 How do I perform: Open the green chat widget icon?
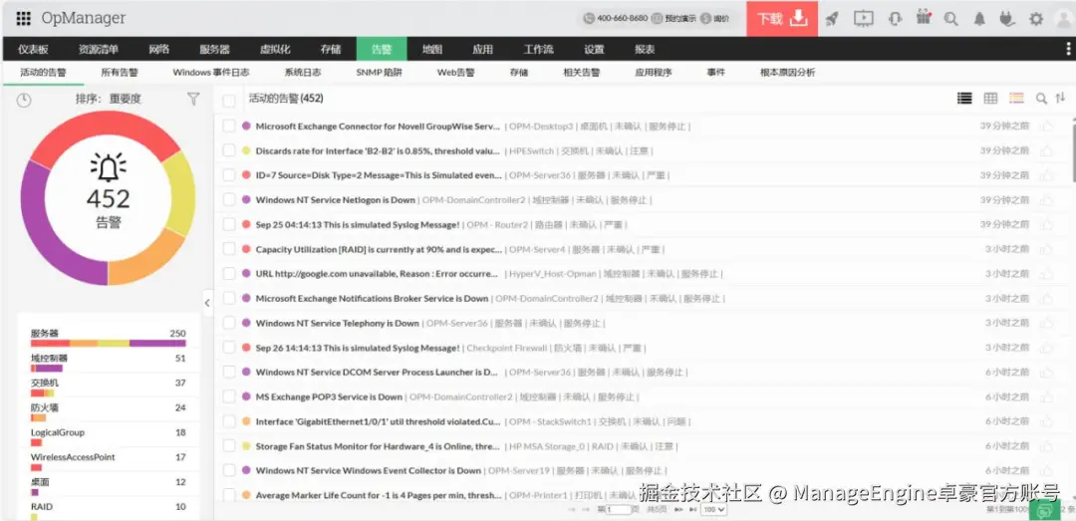point(1045,511)
